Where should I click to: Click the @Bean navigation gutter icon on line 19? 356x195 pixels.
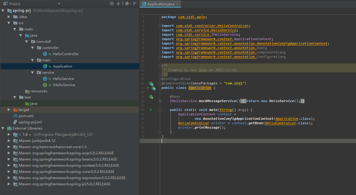pos(151,97)
